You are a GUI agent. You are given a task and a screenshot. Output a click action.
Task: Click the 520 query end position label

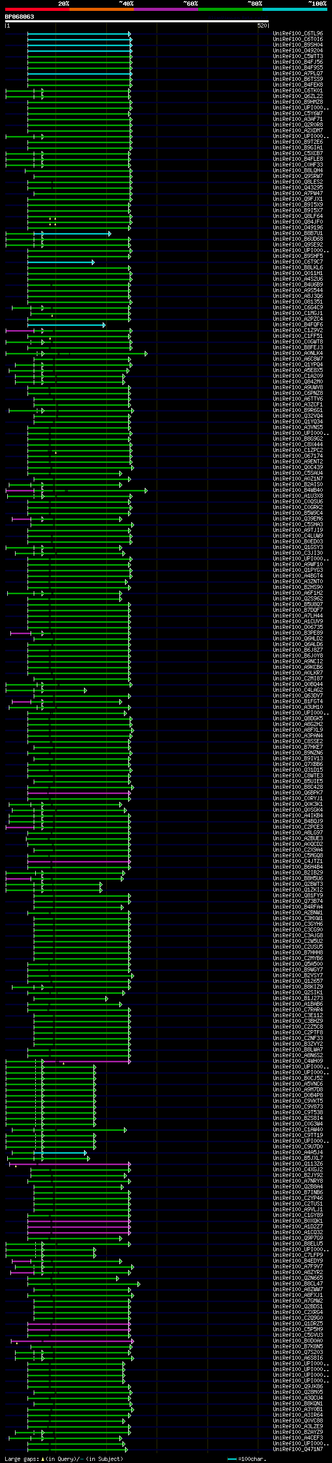tap(261, 25)
